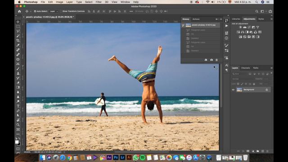The image size is (288, 162).
Task: Hide the Background layer
Action: click(x=233, y=90)
